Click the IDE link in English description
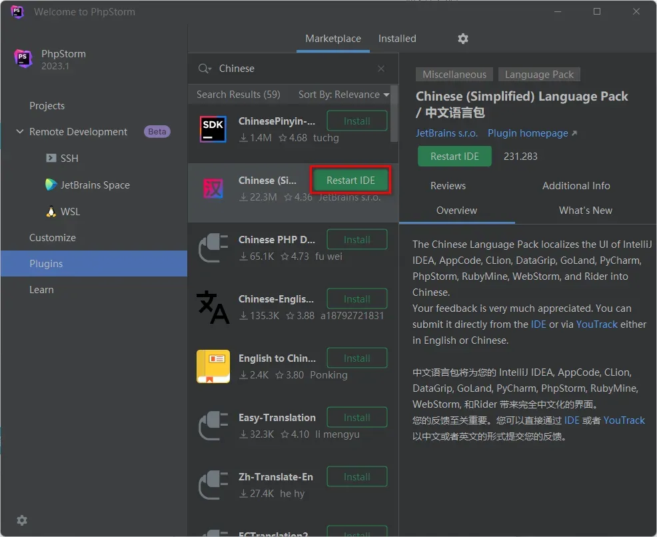The image size is (657, 537). pos(538,324)
